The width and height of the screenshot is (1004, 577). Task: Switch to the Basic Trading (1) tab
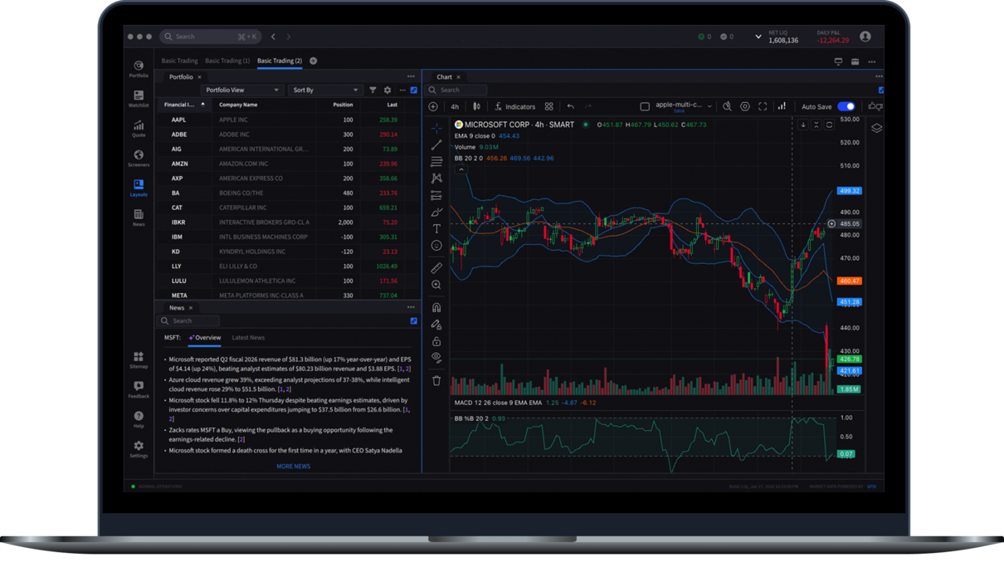click(x=227, y=61)
